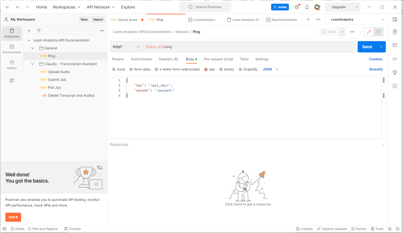Viewport: 403px width, 233px height.
Task: Focus the Search Postman field
Action: coord(205,7)
